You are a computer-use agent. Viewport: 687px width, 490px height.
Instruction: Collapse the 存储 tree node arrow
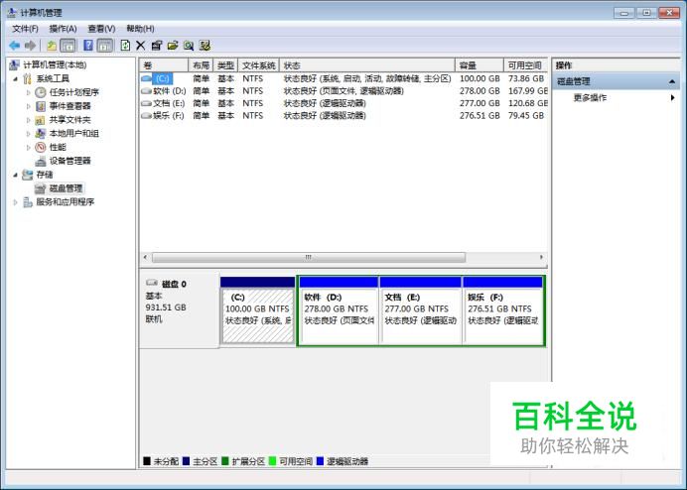tap(15, 176)
